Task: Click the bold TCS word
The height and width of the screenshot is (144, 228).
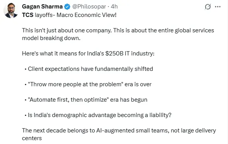Action: 28,15
